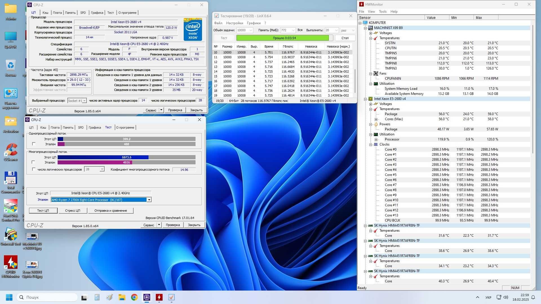Open the View menu in HWMonitor
The image size is (541, 304).
point(371,12)
